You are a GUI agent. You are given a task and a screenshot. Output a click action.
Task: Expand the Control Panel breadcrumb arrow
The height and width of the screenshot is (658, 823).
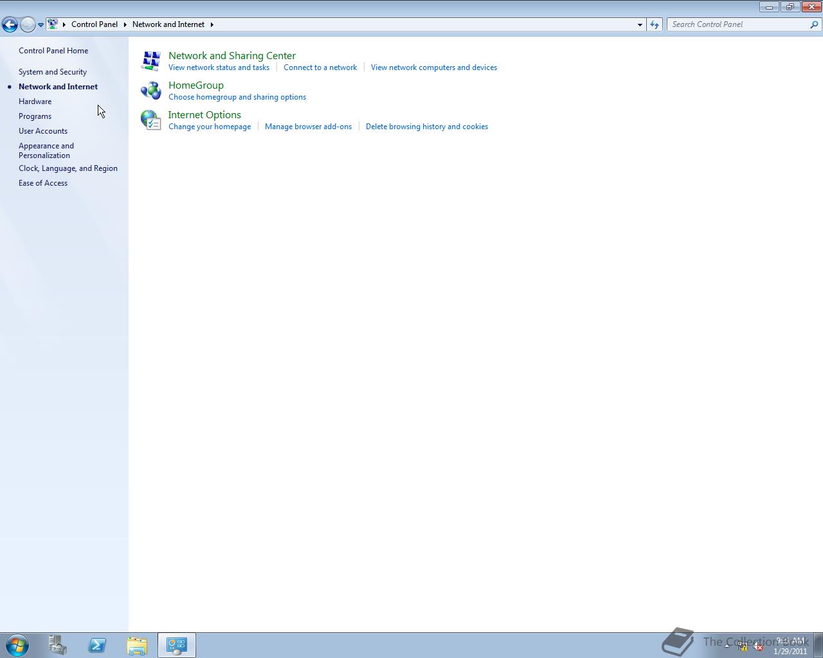125,24
